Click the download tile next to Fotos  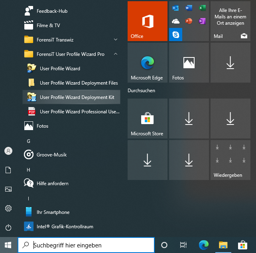[x=230, y=63]
